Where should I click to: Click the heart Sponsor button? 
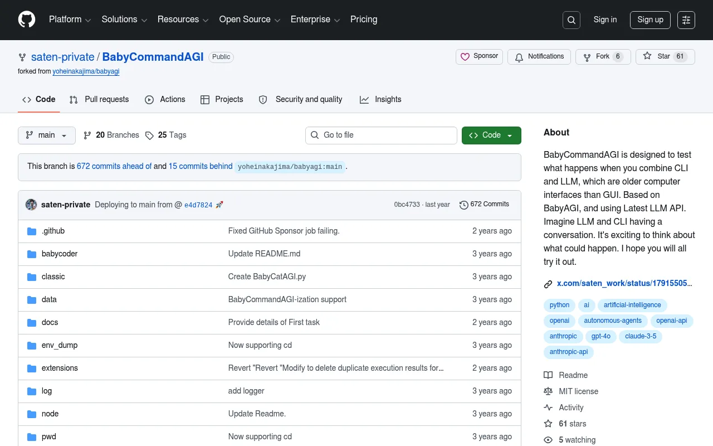480,57
